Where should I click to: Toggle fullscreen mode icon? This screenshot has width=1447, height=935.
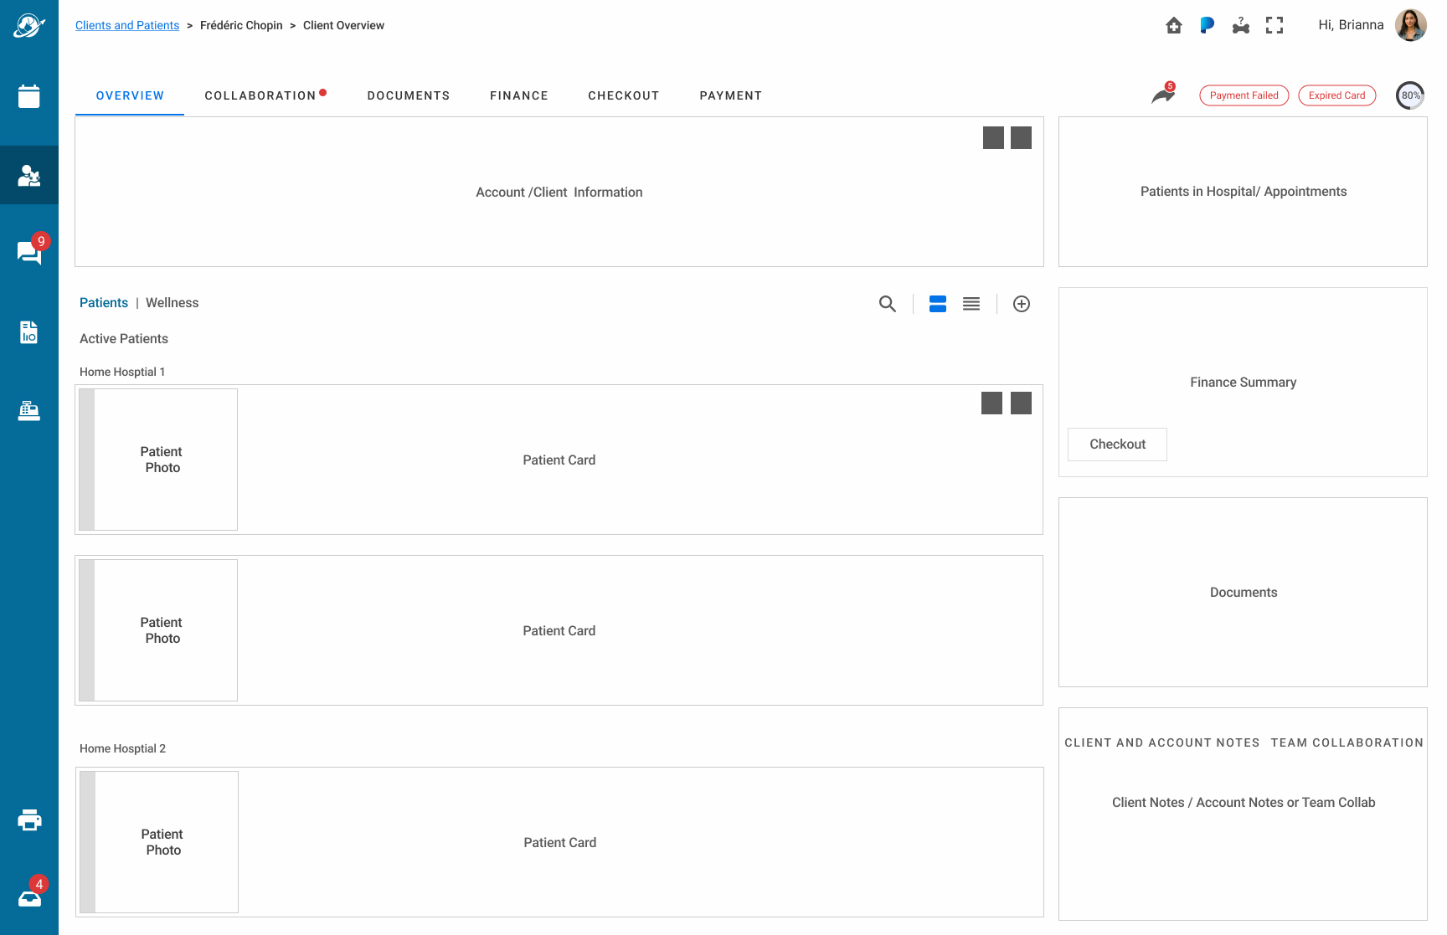click(1274, 26)
